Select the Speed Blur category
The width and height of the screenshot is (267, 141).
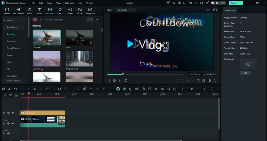(12, 76)
